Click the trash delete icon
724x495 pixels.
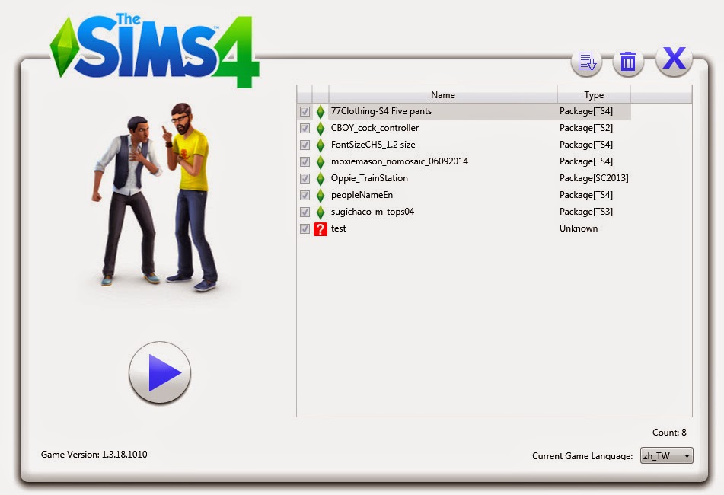pos(628,62)
